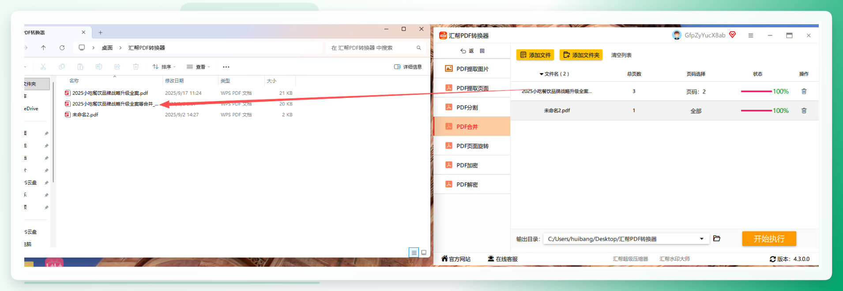Click the page selection cell showing 全部

(696, 111)
